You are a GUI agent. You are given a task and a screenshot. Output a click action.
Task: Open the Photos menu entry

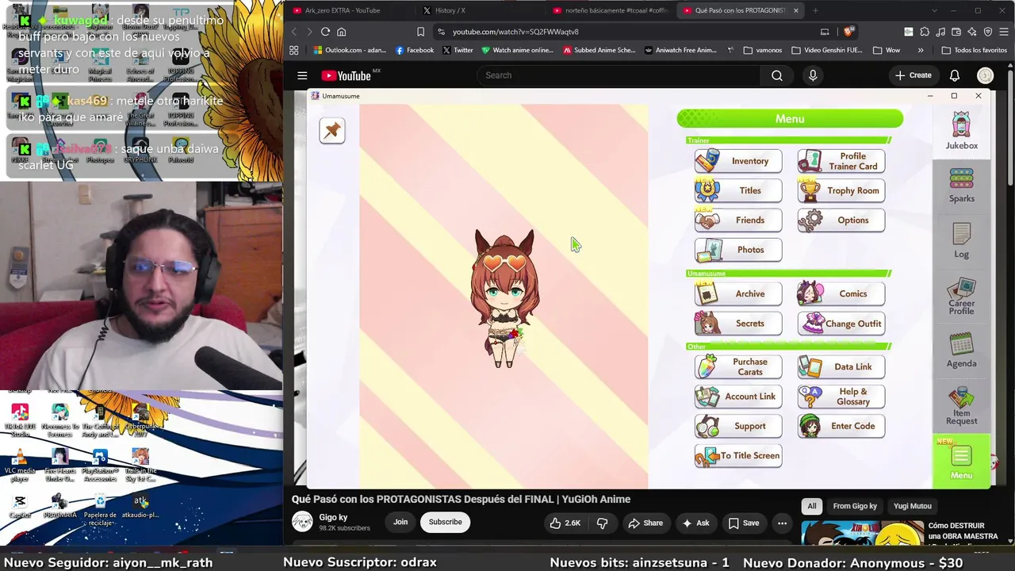click(x=738, y=250)
